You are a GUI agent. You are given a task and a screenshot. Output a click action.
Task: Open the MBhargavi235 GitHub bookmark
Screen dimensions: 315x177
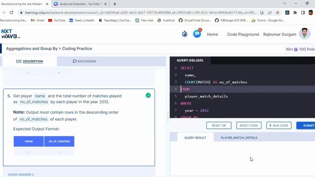(x=231, y=20)
